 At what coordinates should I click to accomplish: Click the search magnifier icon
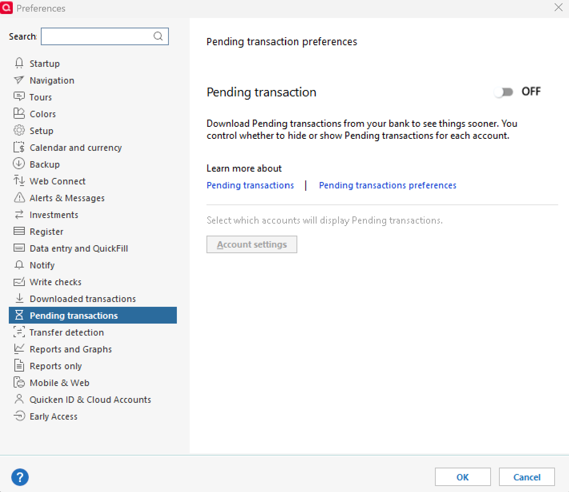pos(158,36)
